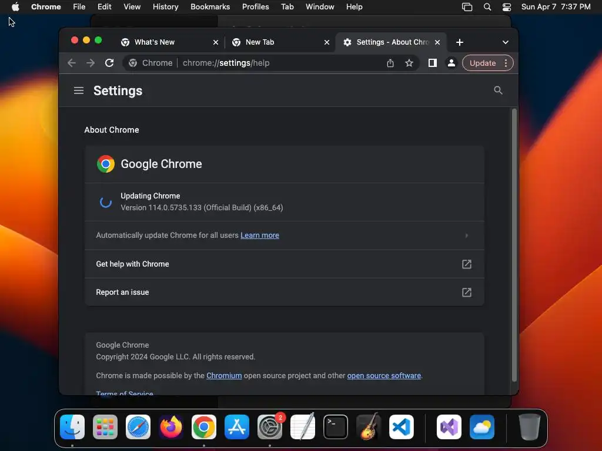Open the profile avatar menu

pyautogui.click(x=451, y=63)
